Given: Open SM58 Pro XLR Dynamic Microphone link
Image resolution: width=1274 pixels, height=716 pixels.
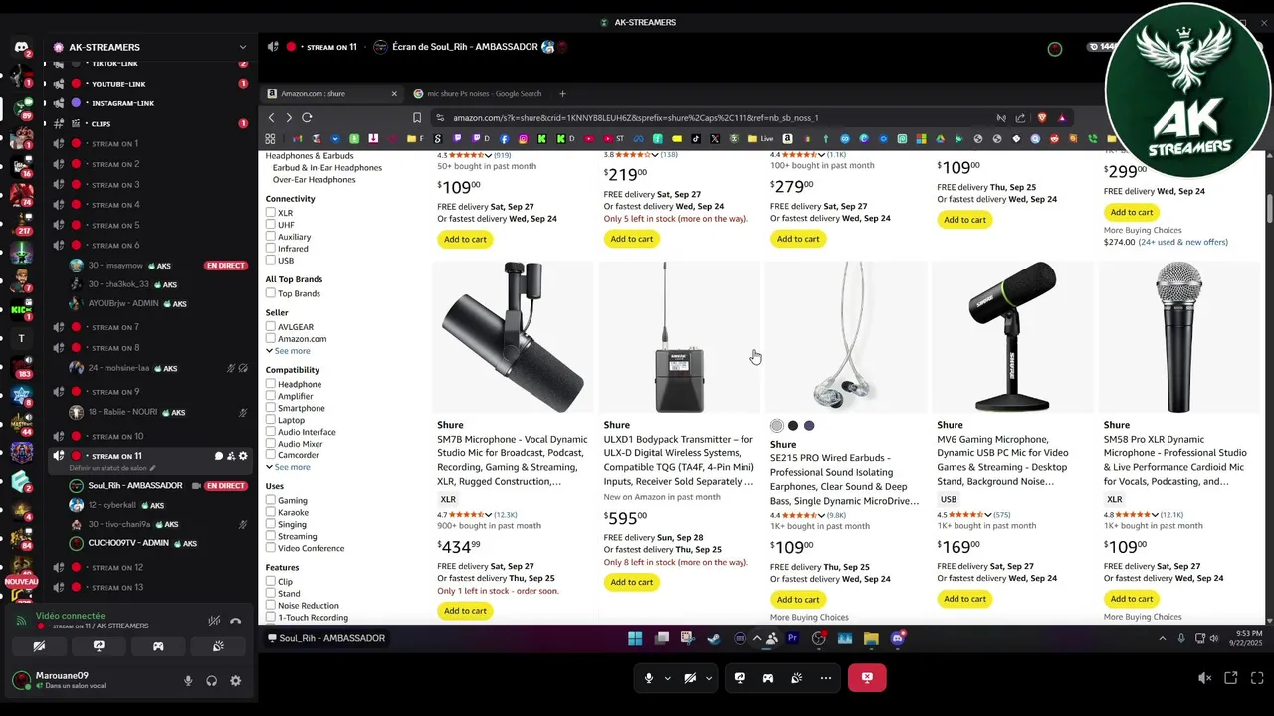Looking at the screenshot, I should click(1175, 459).
